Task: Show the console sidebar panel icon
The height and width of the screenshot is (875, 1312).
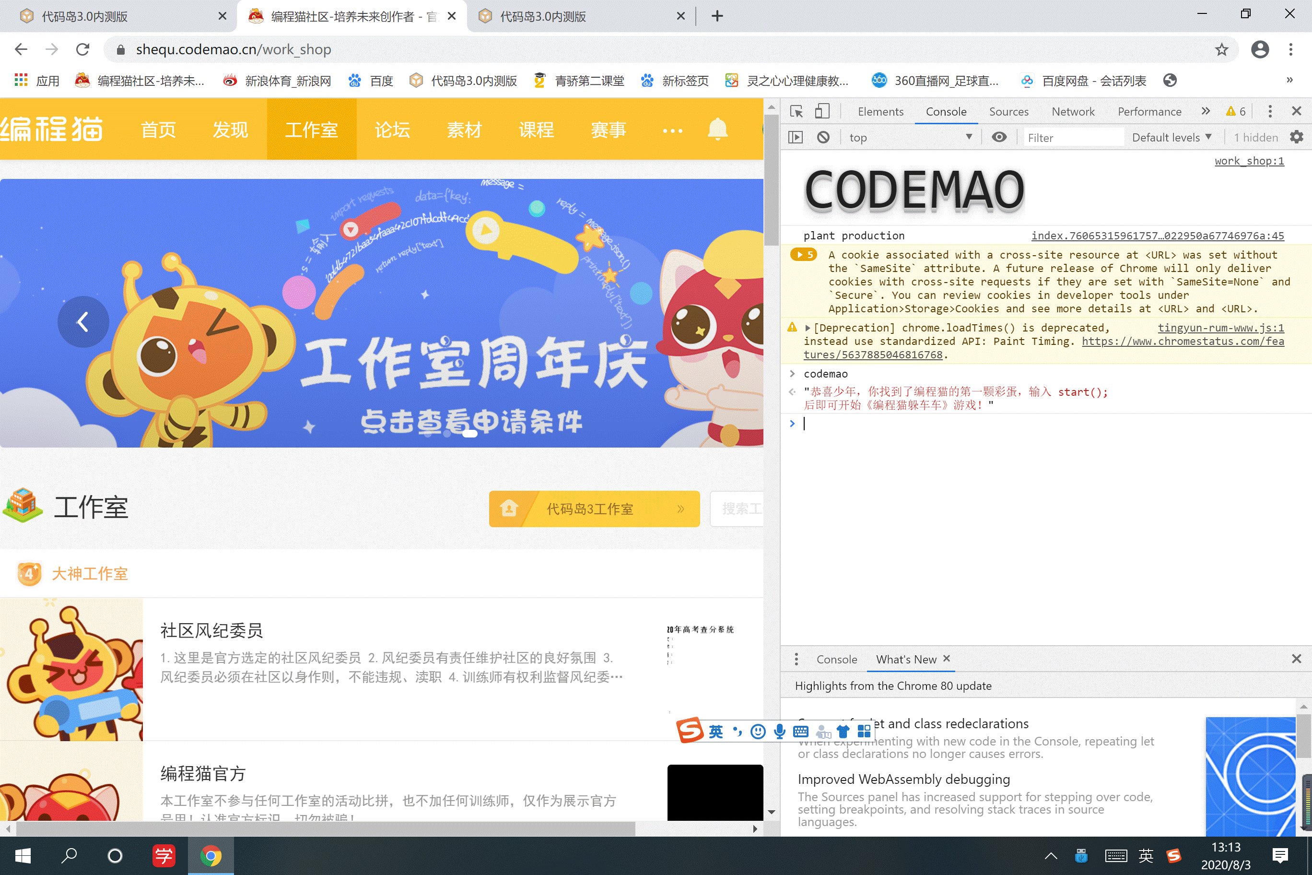Action: [x=796, y=137]
